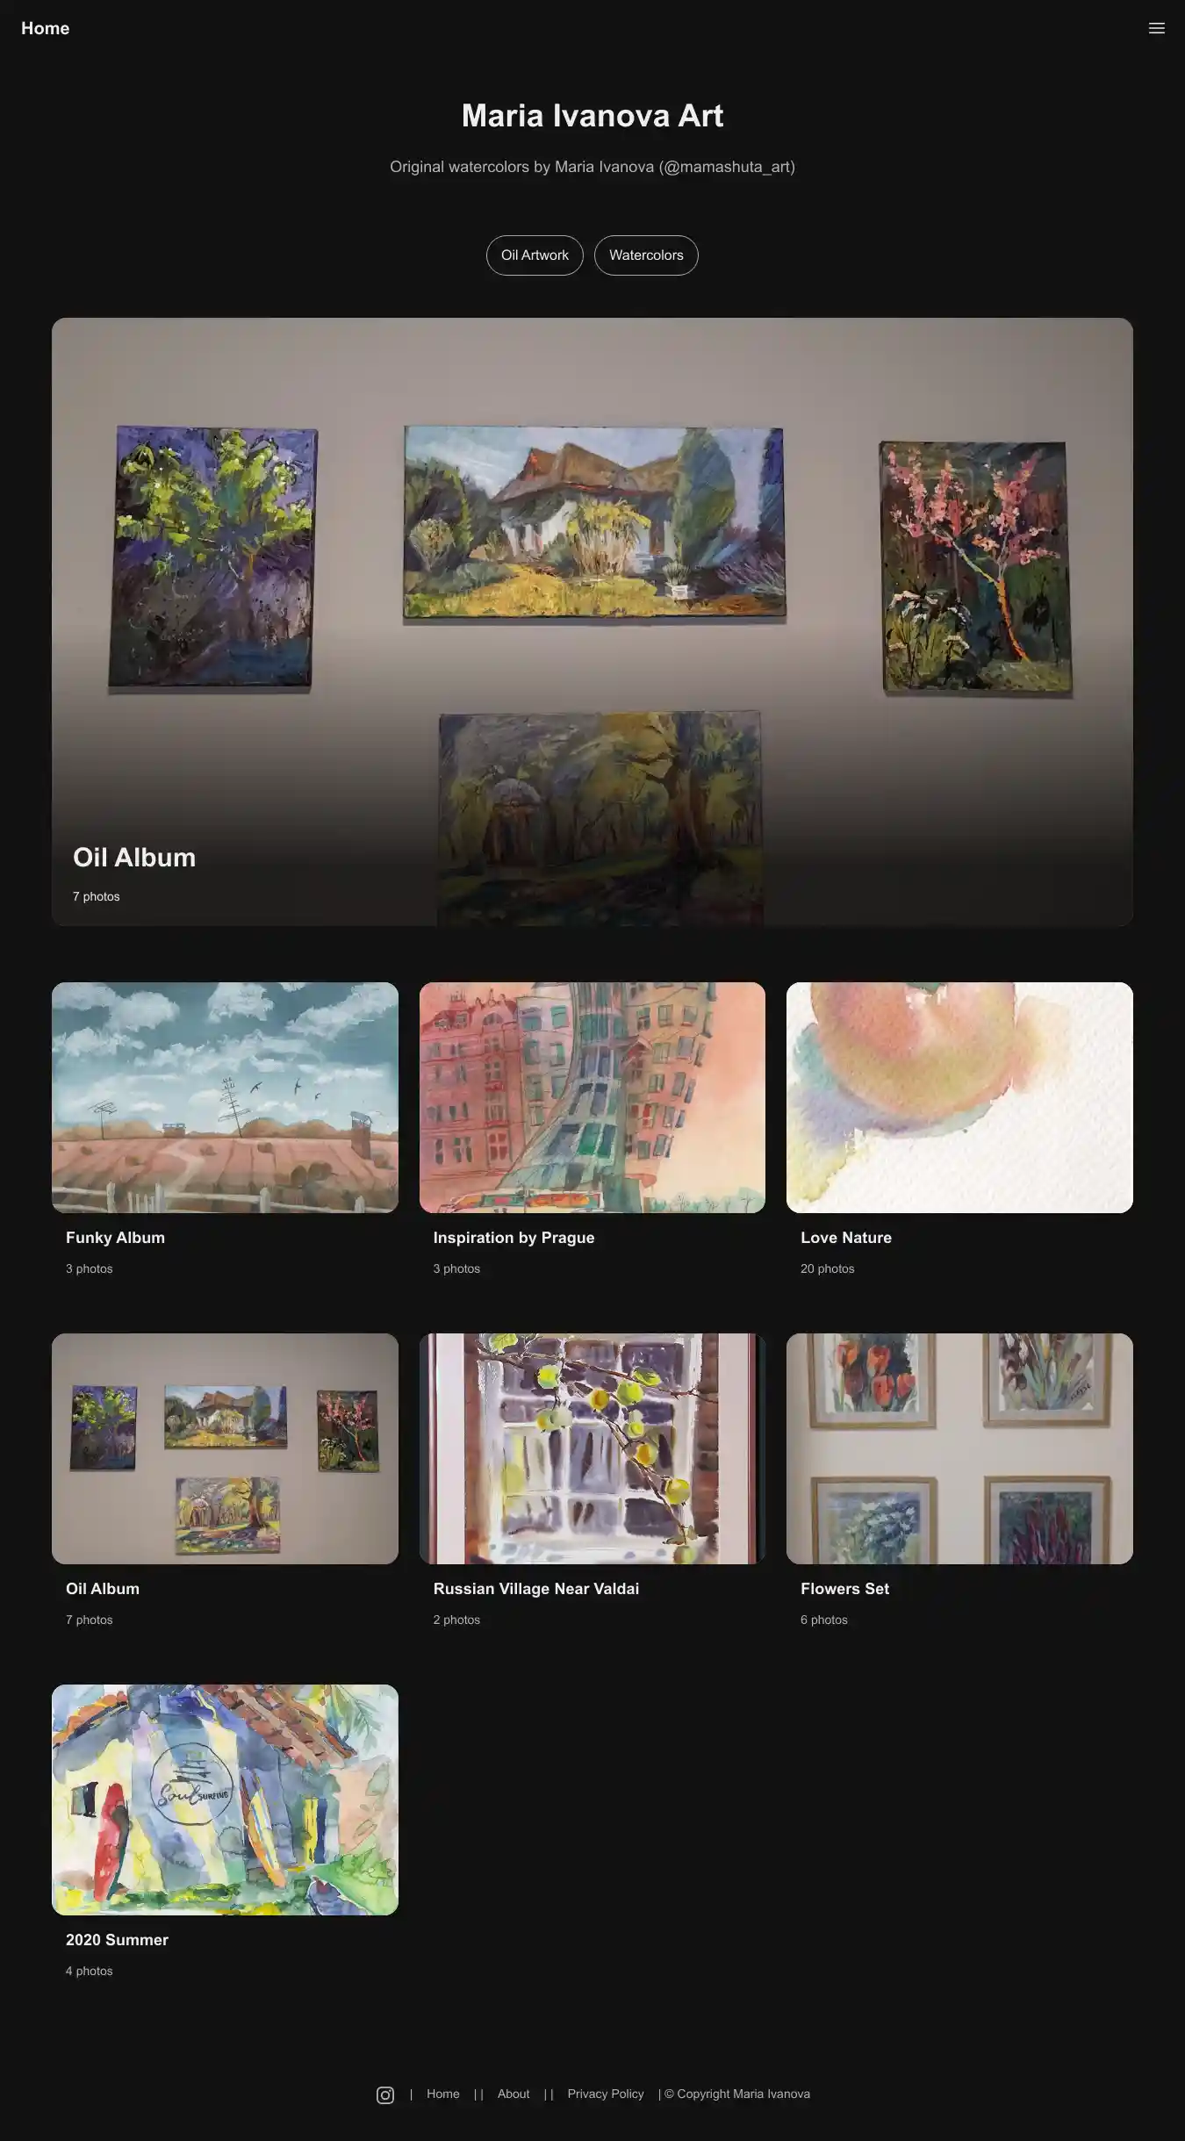The image size is (1185, 2141).
Task: Click the small Oil Album grid thumbnail
Action: [x=225, y=1448]
